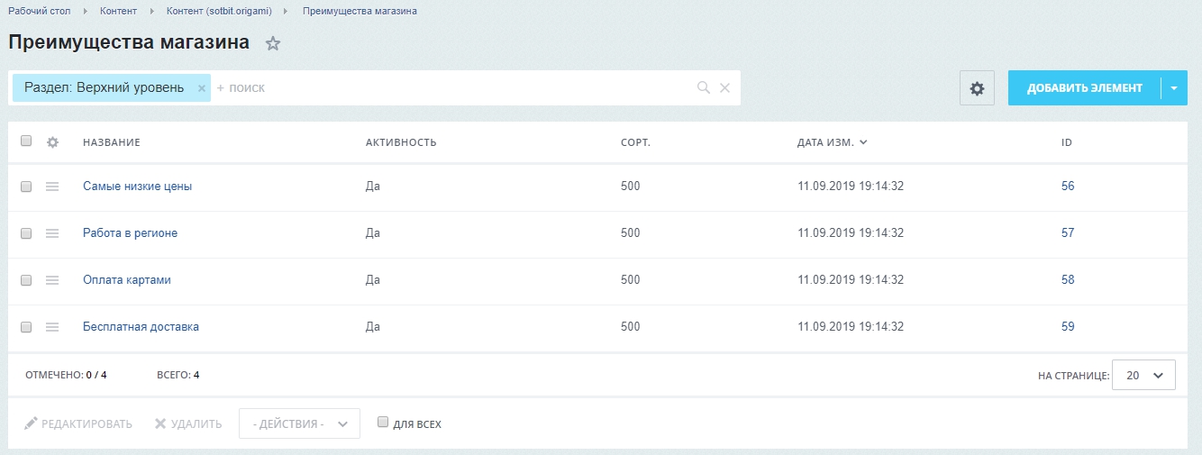Toggle the select-all checkbox in header
This screenshot has width=1202, height=455.
pos(26,141)
